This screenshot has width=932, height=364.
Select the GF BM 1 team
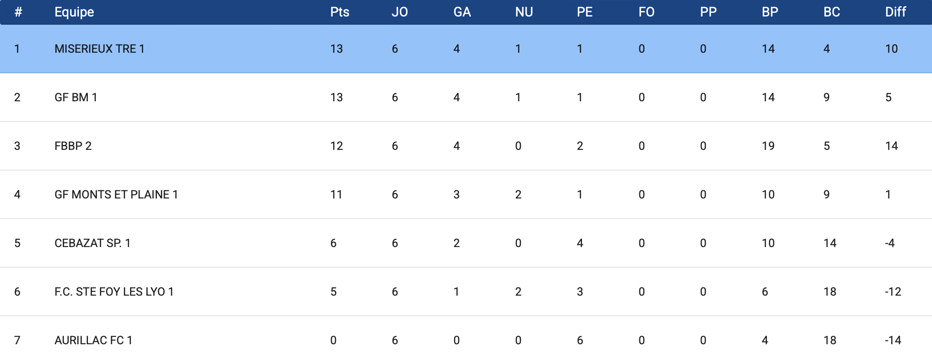[76, 98]
